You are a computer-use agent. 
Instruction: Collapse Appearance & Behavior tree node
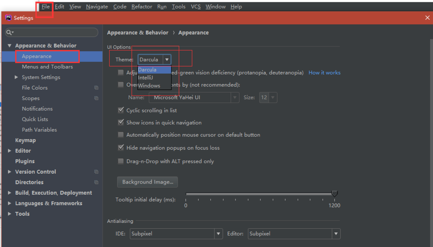coord(9,46)
